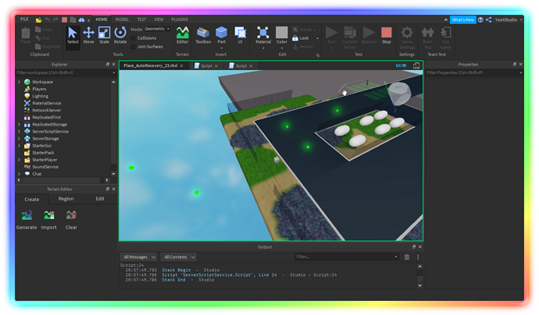The image size is (539, 315).
Task: Click the What's New button
Action: pos(462,19)
